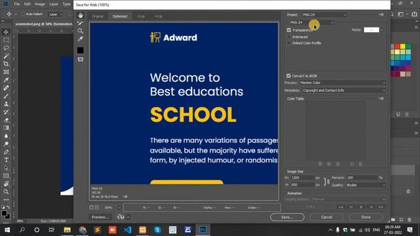The width and height of the screenshot is (420, 236).
Task: Select the Rectangle shape tool
Action: coord(6,176)
